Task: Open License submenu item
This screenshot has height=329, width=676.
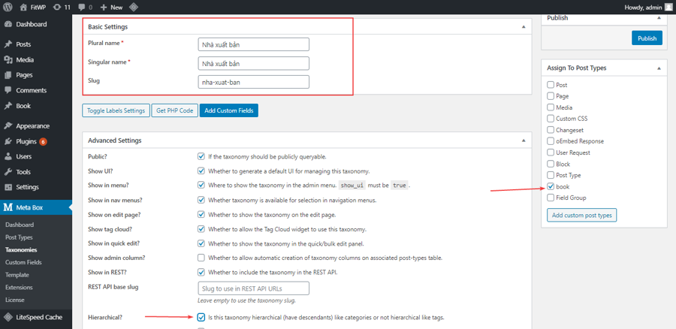Action: [15, 300]
